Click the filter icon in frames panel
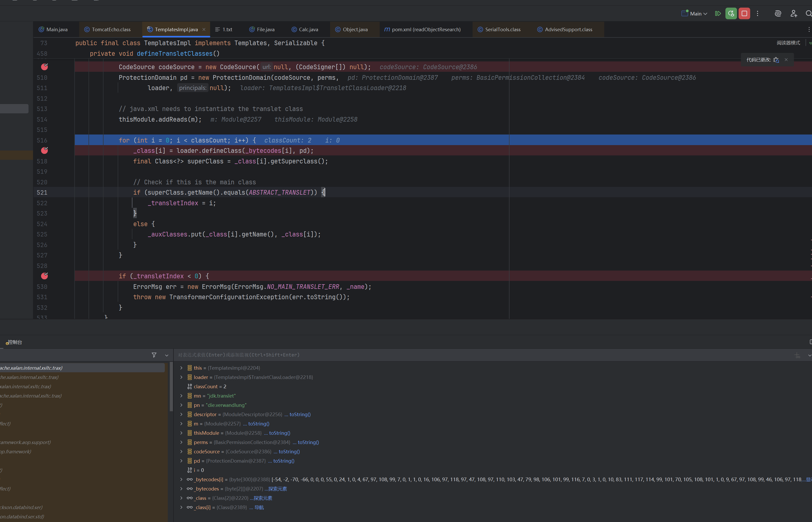The width and height of the screenshot is (812, 522). coord(154,355)
